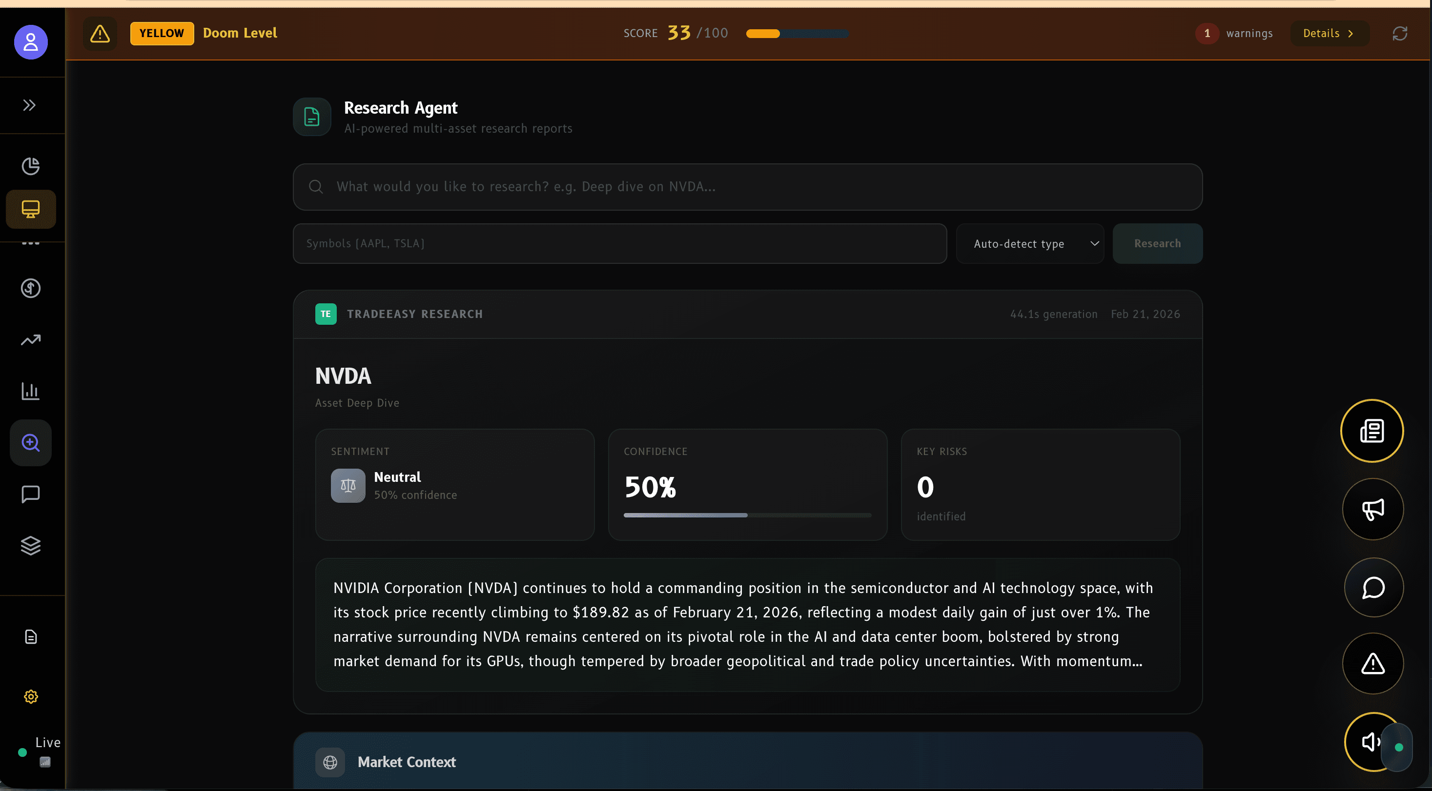The image size is (1432, 791).
Task: Mute the audio narration speaker
Action: point(1371,743)
